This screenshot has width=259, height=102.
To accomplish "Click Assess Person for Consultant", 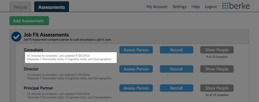I will 136,50.
